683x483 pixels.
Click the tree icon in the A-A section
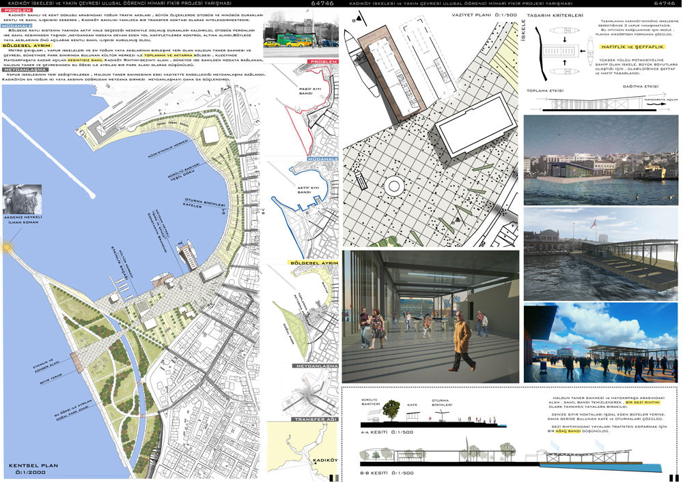click(392, 409)
